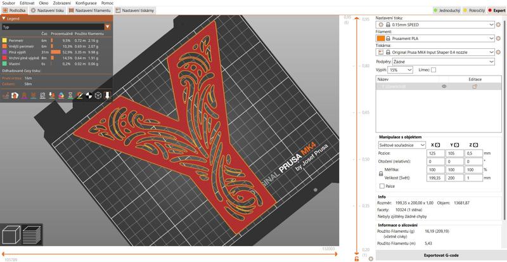The width and height of the screenshot is (507, 262).
Task: Click Exportovat G-code button
Action: tap(441, 255)
